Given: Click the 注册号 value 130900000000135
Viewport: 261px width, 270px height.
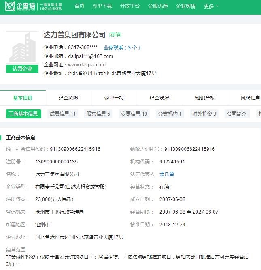Looking at the screenshot, I should tap(56, 162).
